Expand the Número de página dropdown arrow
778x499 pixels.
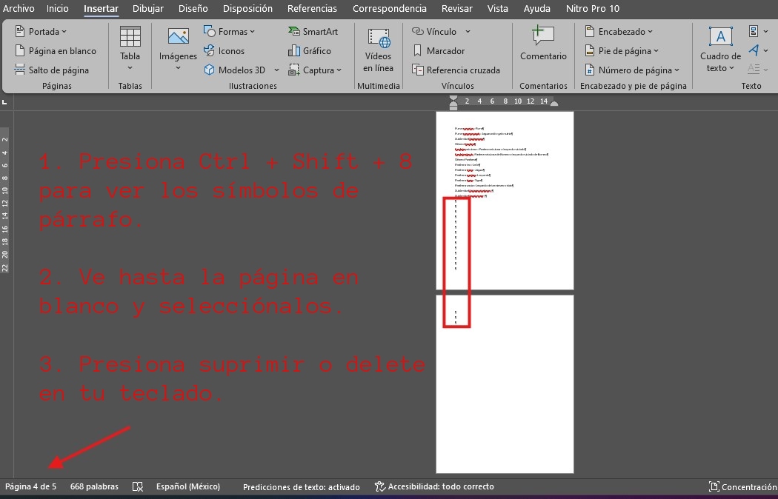coord(676,70)
